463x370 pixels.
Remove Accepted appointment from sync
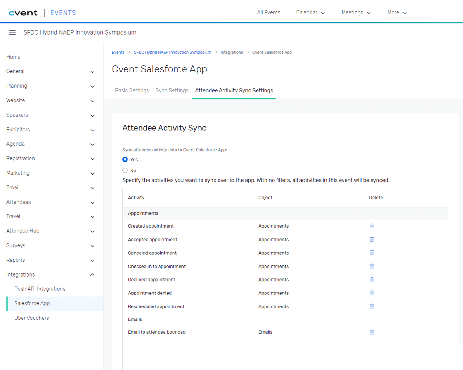click(x=372, y=239)
